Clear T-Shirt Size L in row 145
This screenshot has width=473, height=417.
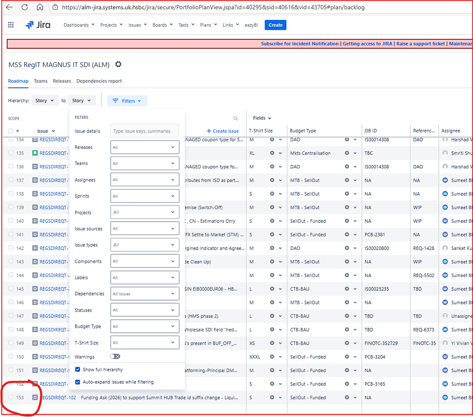click(x=272, y=289)
